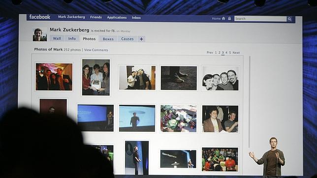Click the '252 photos' count text
317x178 pixels.
pos(72,50)
